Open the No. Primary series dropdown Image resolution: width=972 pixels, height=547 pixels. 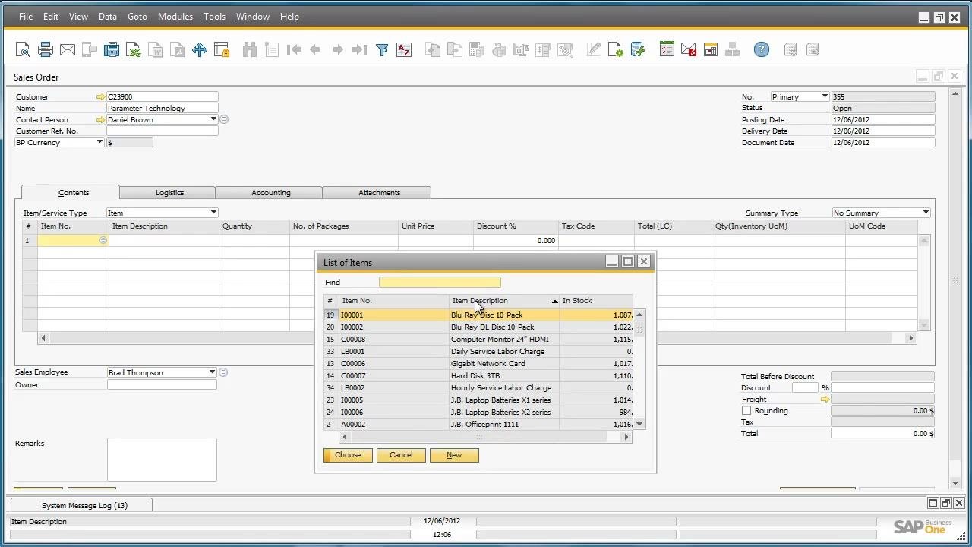tap(824, 96)
